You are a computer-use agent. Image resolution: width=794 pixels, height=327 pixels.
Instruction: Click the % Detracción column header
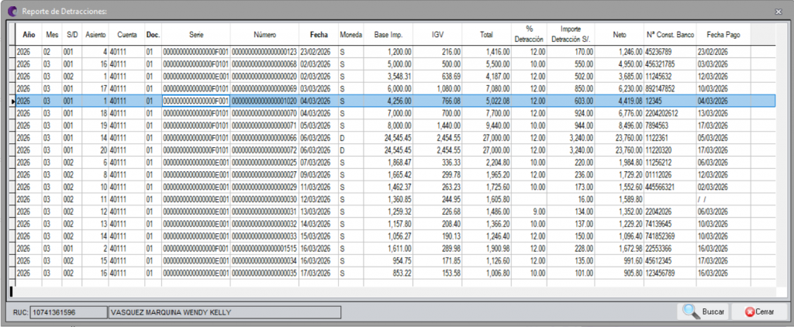529,35
